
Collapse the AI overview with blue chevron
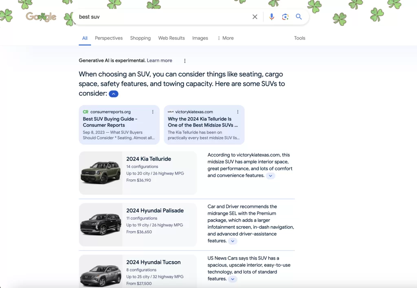point(114,94)
